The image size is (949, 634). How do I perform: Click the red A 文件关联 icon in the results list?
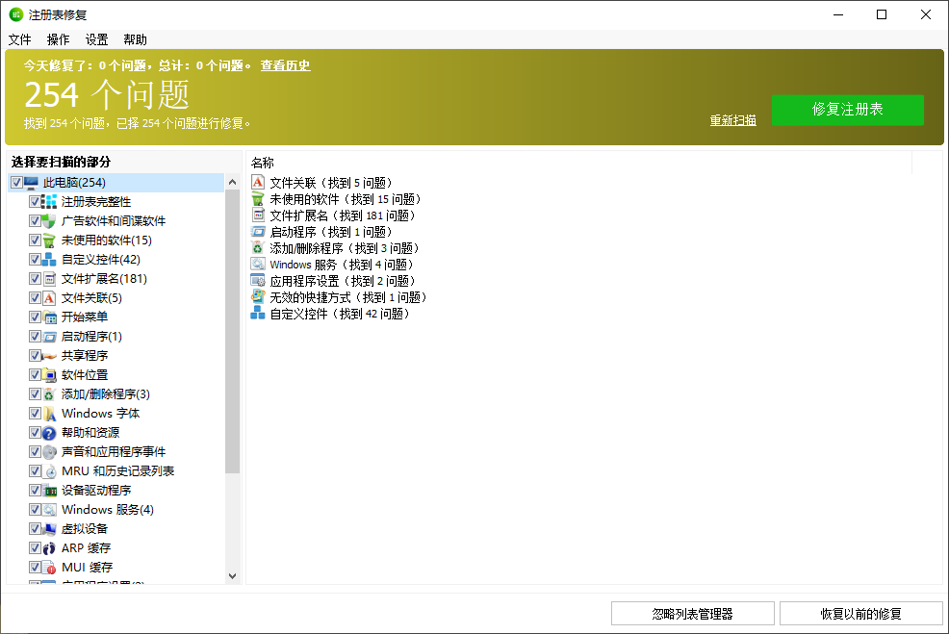pyautogui.click(x=258, y=182)
